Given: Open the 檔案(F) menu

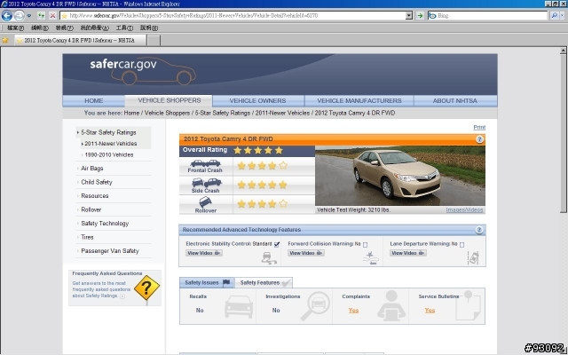Looking at the screenshot, I should pyautogui.click(x=16, y=28).
